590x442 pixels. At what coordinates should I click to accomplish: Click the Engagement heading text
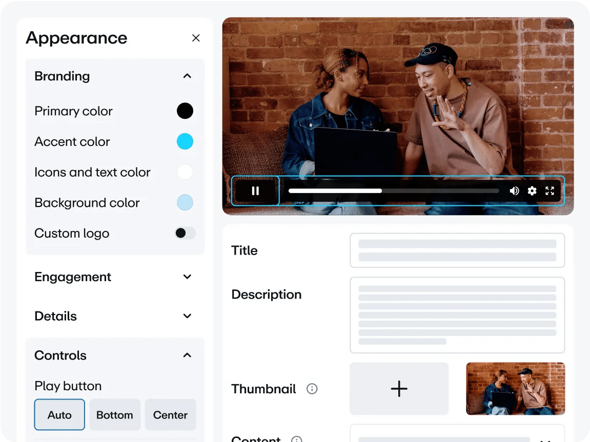73,277
